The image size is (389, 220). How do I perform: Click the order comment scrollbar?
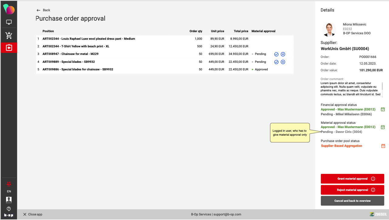pyautogui.click(x=382, y=86)
